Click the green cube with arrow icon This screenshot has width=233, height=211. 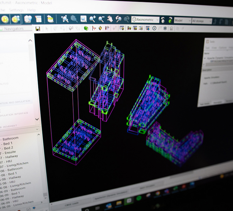pyautogui.click(x=170, y=20)
